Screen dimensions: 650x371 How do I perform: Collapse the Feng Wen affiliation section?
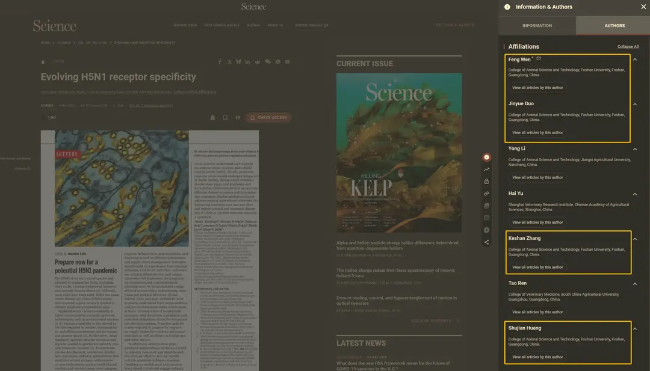[635, 60]
